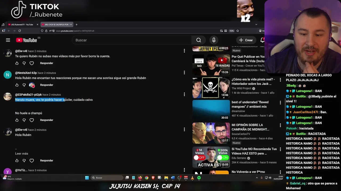Viewport: 341px width, 191px height.
Task: Click the magnifier search button in YouTube
Action: click(x=198, y=40)
